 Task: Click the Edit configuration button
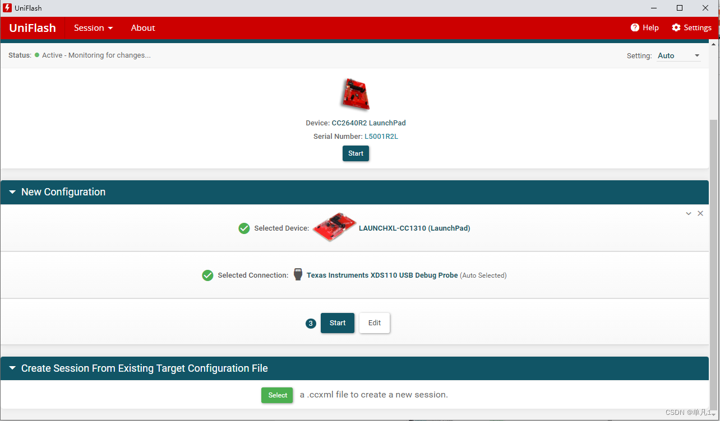(375, 323)
